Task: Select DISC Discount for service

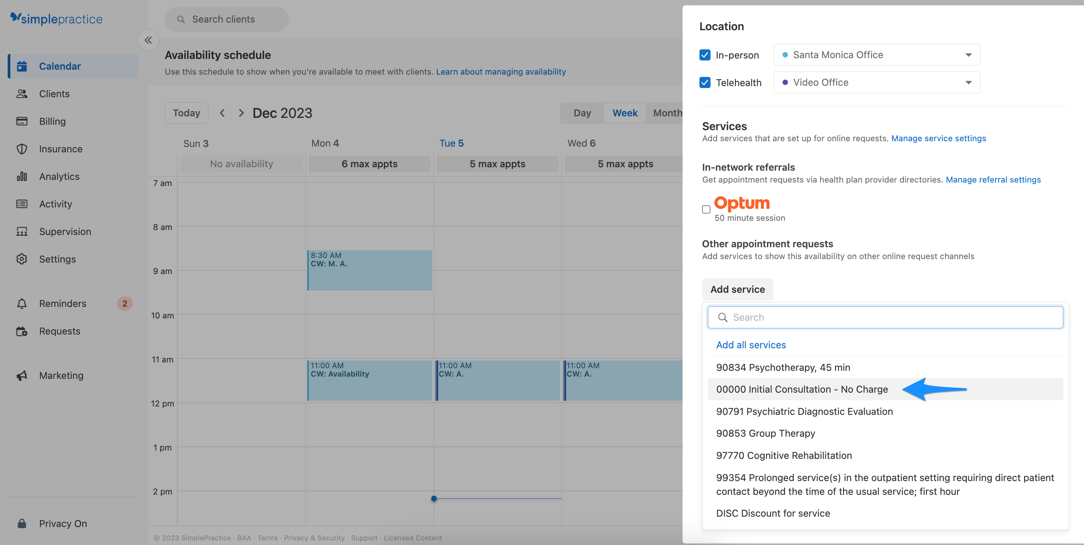Action: point(885,513)
